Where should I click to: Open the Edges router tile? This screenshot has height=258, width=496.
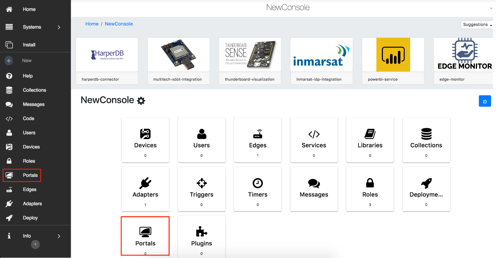pos(258,140)
